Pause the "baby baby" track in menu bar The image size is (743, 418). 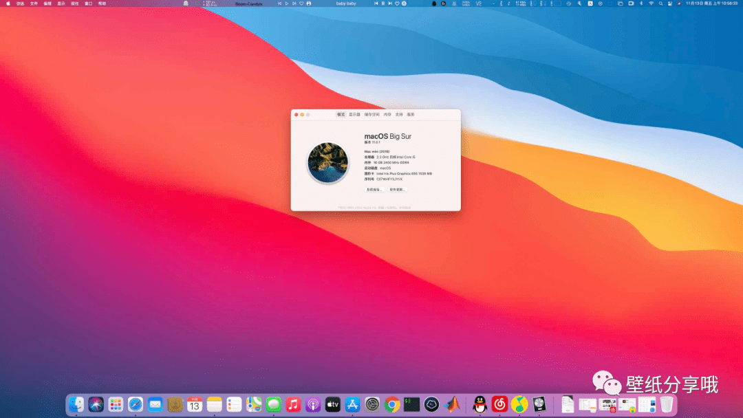[x=383, y=3]
